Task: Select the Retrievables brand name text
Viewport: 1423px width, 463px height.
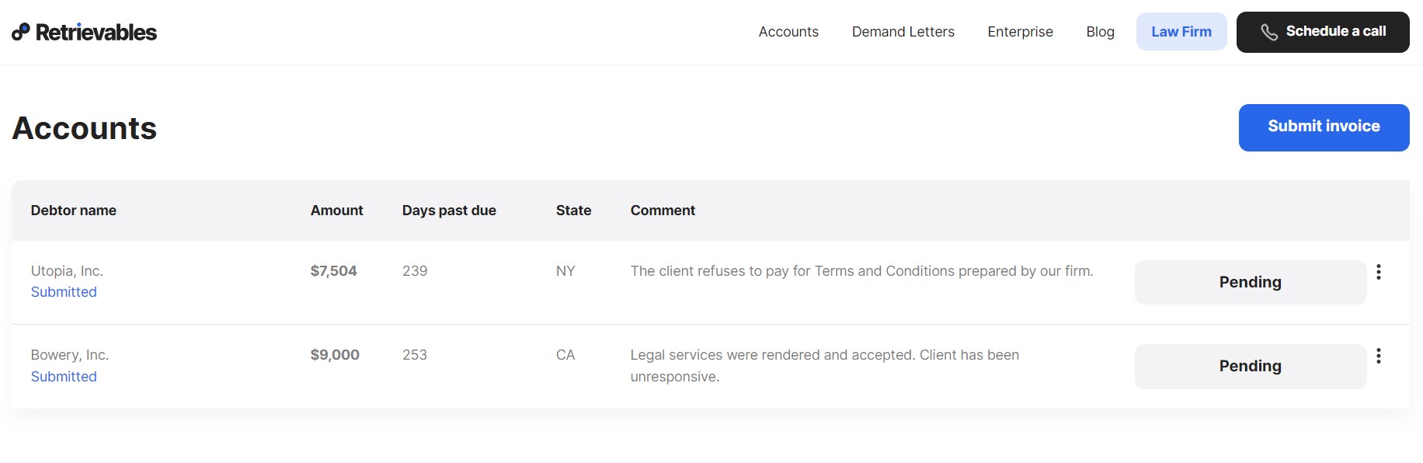Action: tap(96, 33)
